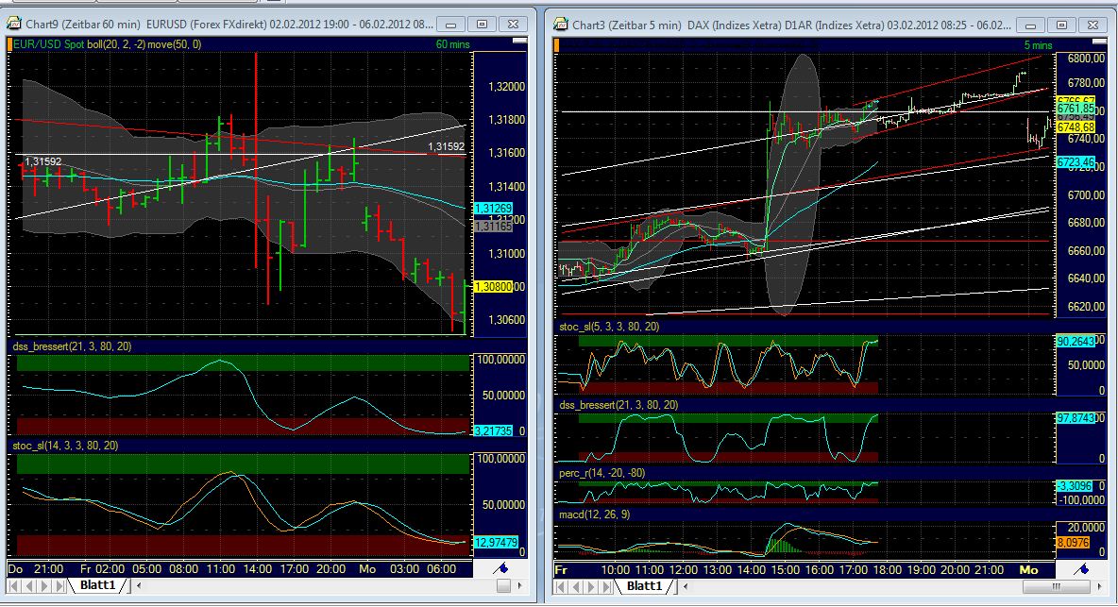Click the left tab-scroll arrow beside Blatt1
Viewport: 1118px width, 607px height.
click(137, 586)
